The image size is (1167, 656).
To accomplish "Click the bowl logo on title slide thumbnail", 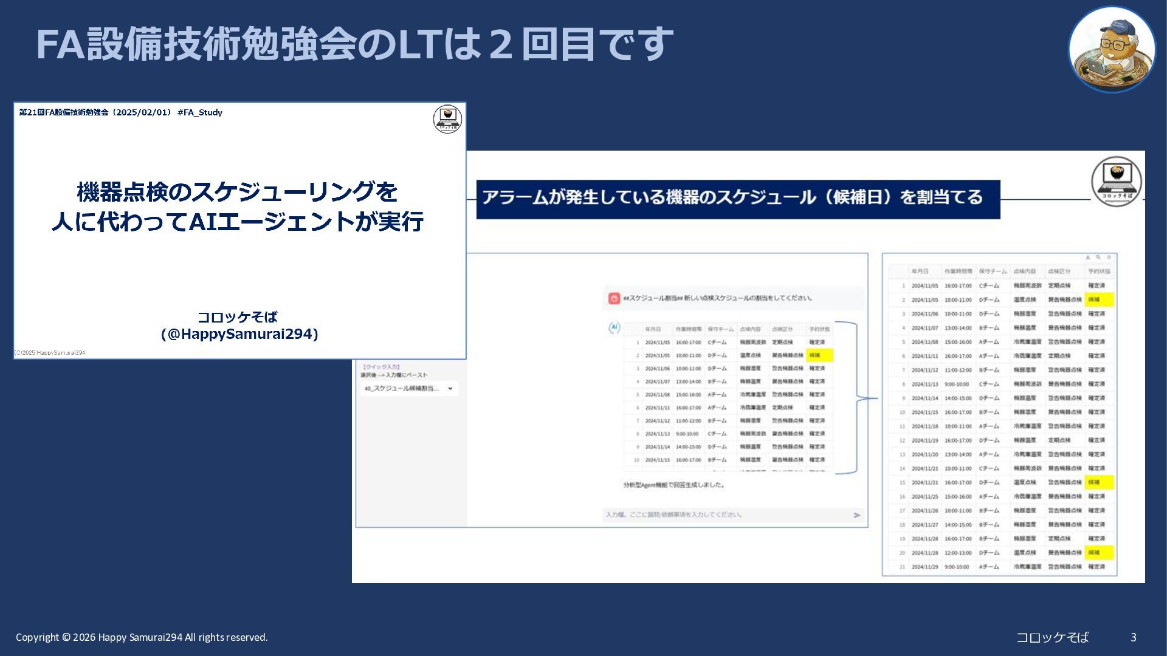I will (x=447, y=119).
